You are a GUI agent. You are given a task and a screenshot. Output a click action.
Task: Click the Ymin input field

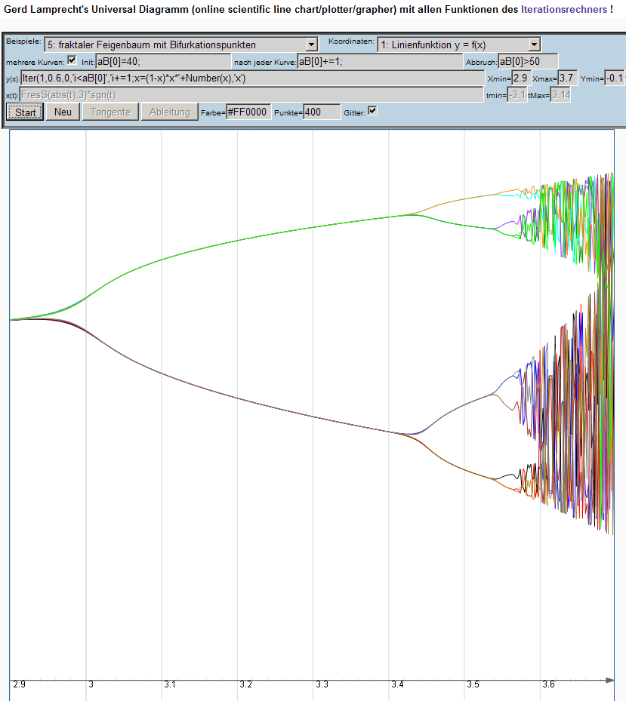pyautogui.click(x=615, y=78)
